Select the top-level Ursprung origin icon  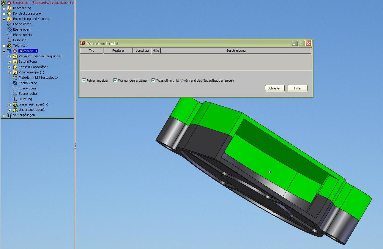[9, 40]
